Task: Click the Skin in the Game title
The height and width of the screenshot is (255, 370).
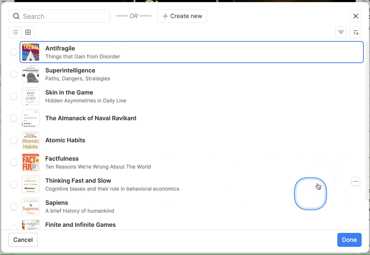Action: tap(69, 92)
